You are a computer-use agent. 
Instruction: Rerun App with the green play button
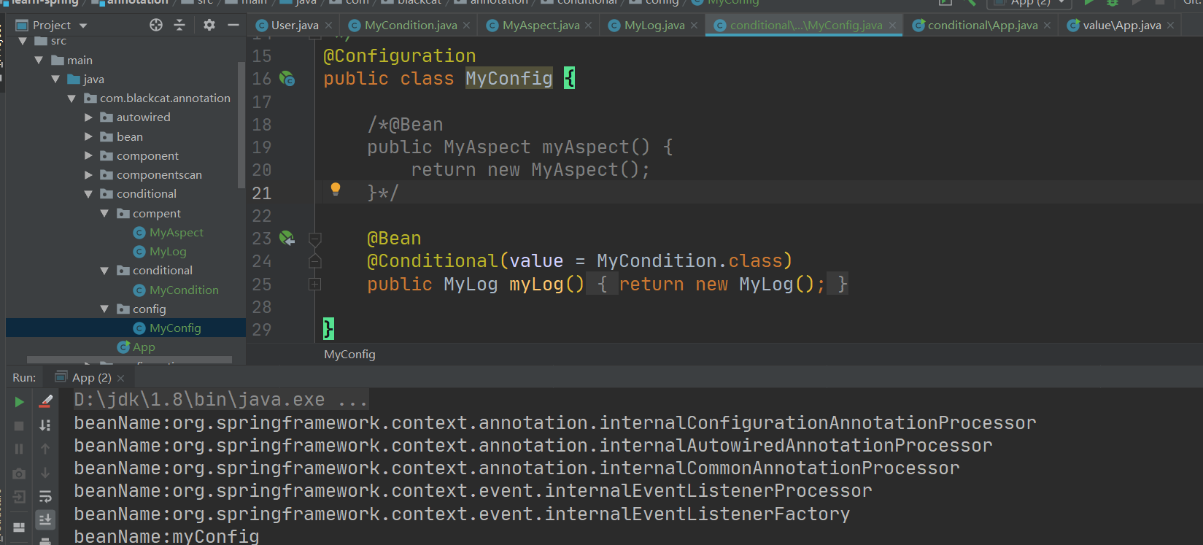[19, 402]
